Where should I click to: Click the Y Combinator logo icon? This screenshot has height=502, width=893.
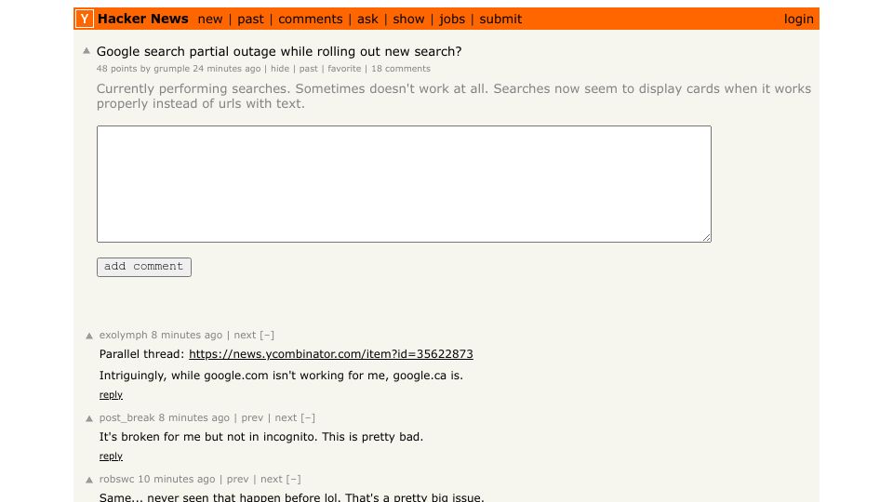click(x=85, y=19)
